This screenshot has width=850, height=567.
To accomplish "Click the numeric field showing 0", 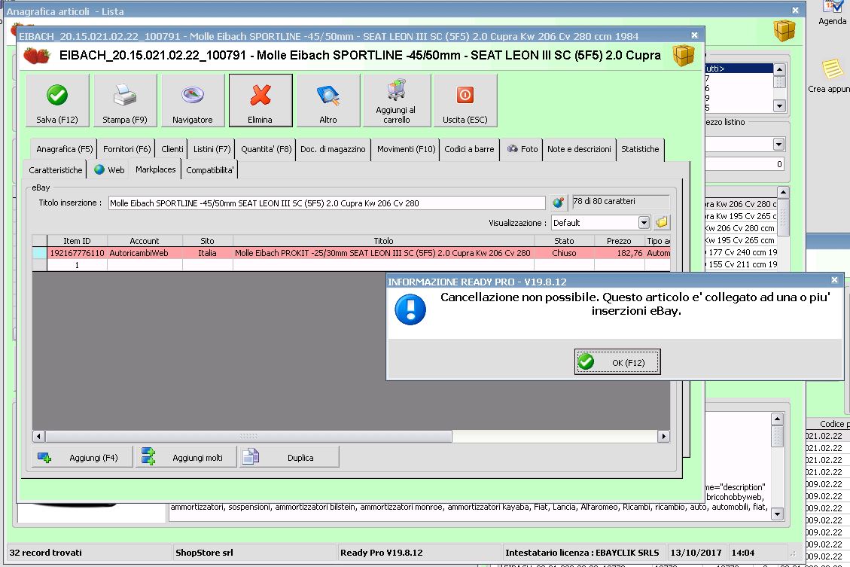I will coord(745,163).
